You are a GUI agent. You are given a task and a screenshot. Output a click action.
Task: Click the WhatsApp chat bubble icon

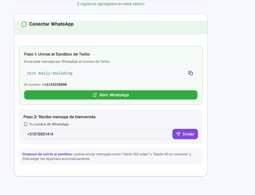24,24
